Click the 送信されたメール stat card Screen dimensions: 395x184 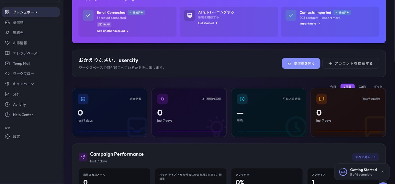(x=115, y=176)
